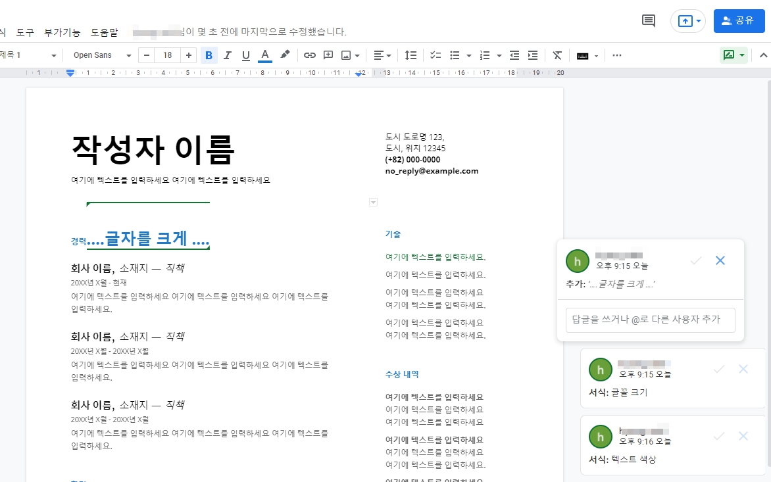Resolve the '서식: 글꼴 크기' comment
This screenshot has width=771, height=482.
tap(718, 369)
